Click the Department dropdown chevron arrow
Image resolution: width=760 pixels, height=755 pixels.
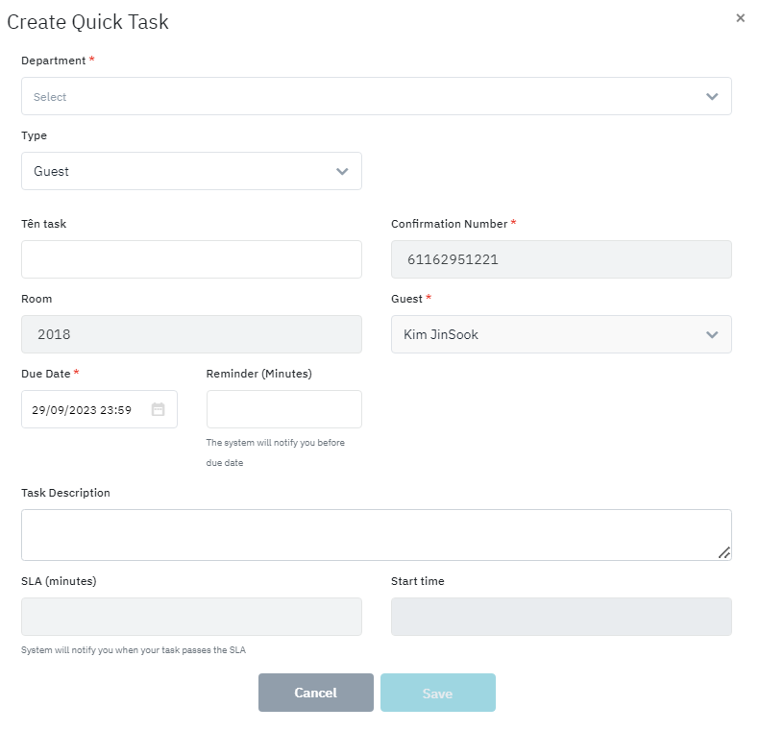click(712, 96)
